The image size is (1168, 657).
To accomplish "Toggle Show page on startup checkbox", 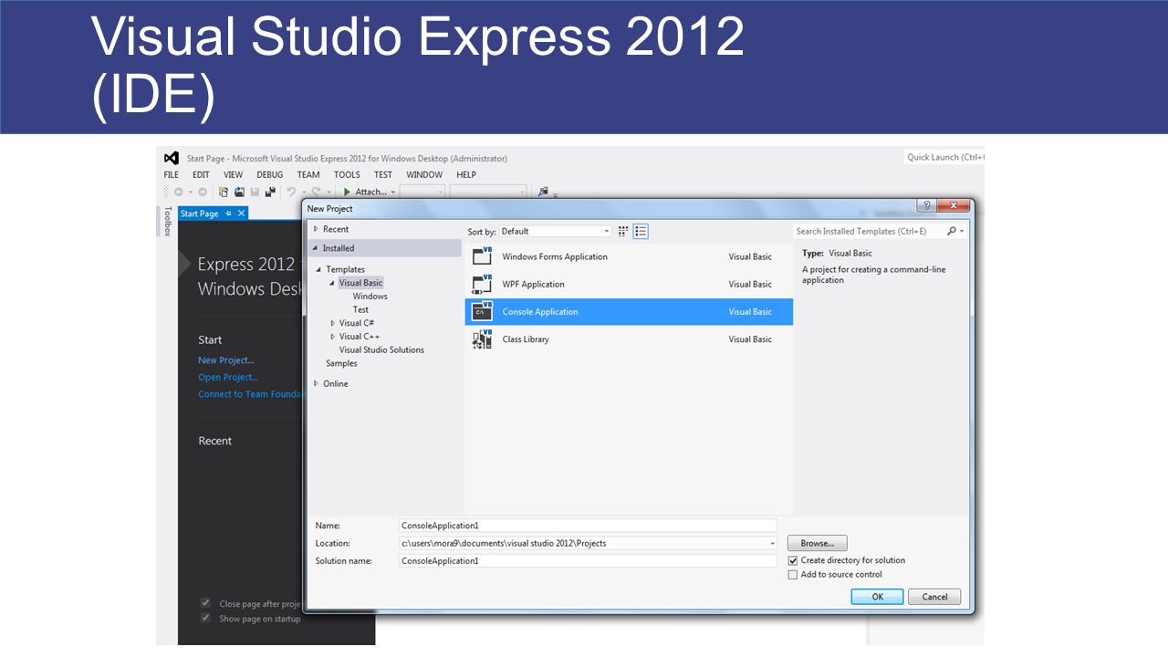I will (205, 619).
